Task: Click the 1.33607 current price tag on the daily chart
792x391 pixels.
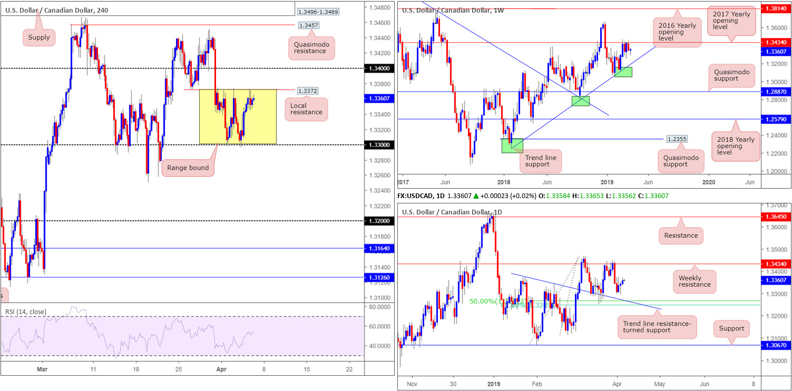Action: [x=775, y=279]
